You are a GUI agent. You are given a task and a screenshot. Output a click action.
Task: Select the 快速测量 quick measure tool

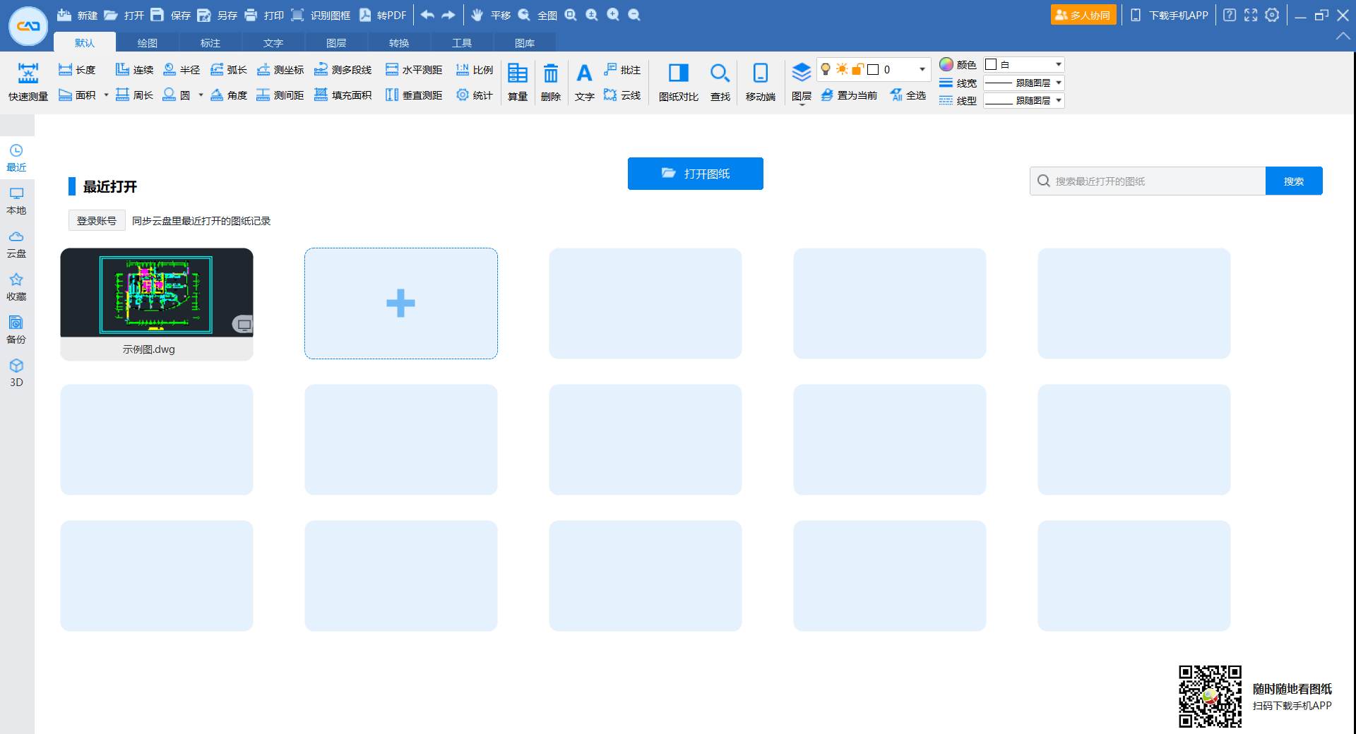point(28,83)
